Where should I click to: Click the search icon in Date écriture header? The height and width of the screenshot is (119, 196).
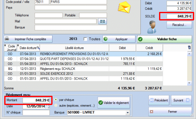pos(38,48)
